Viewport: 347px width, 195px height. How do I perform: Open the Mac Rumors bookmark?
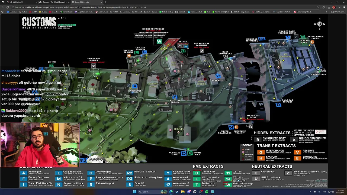[x=101, y=12]
